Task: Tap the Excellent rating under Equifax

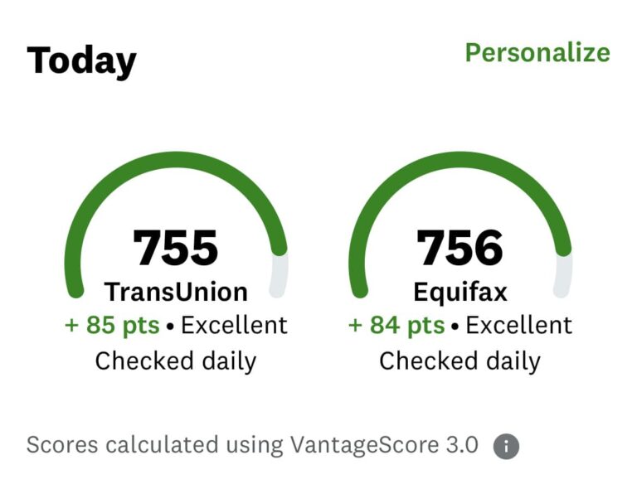Action: tap(518, 325)
